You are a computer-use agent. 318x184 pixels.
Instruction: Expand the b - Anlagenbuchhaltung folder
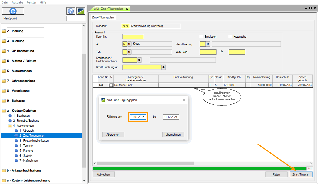(x=24, y=171)
